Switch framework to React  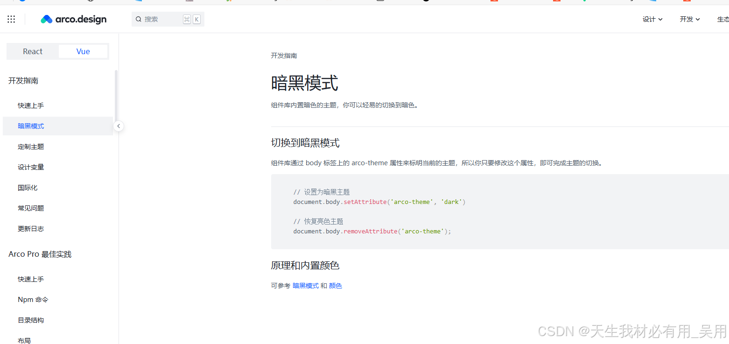tap(32, 51)
